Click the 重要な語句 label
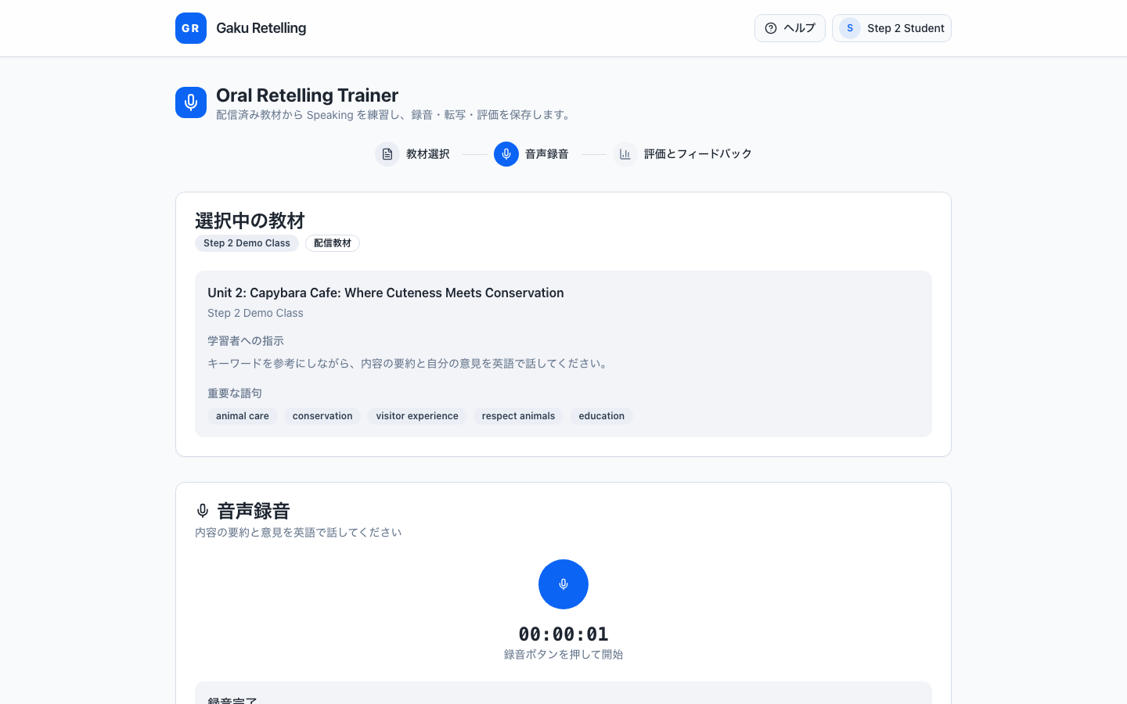 click(x=235, y=393)
